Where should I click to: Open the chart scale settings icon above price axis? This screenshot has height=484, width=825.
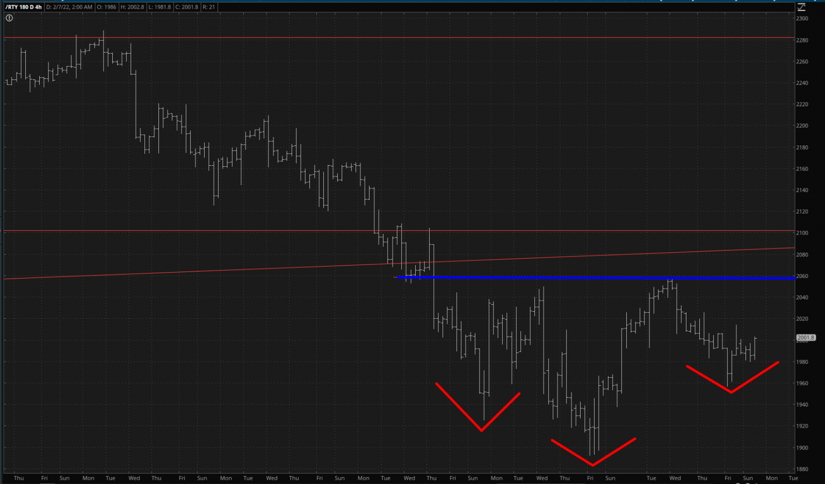[x=801, y=7]
